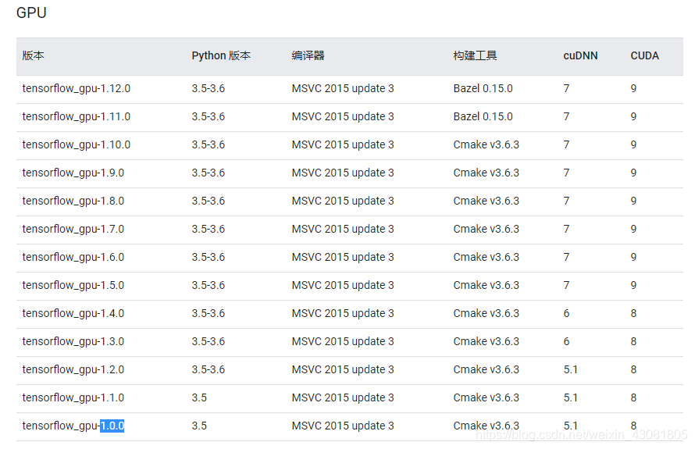Click Python 3.5-3.6 in the 1.8.0 row
Image resolution: width=695 pixels, height=449 pixels.
pyautogui.click(x=208, y=201)
